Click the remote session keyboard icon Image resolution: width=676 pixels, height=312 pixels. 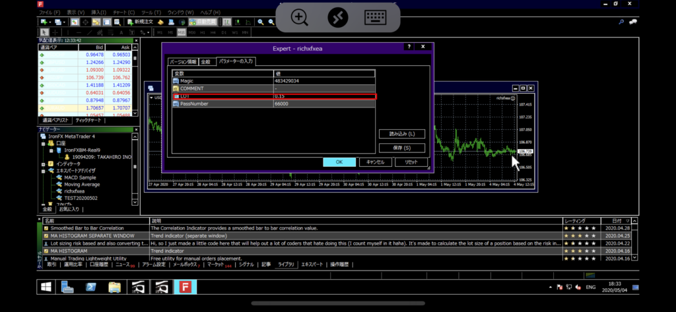tap(375, 18)
